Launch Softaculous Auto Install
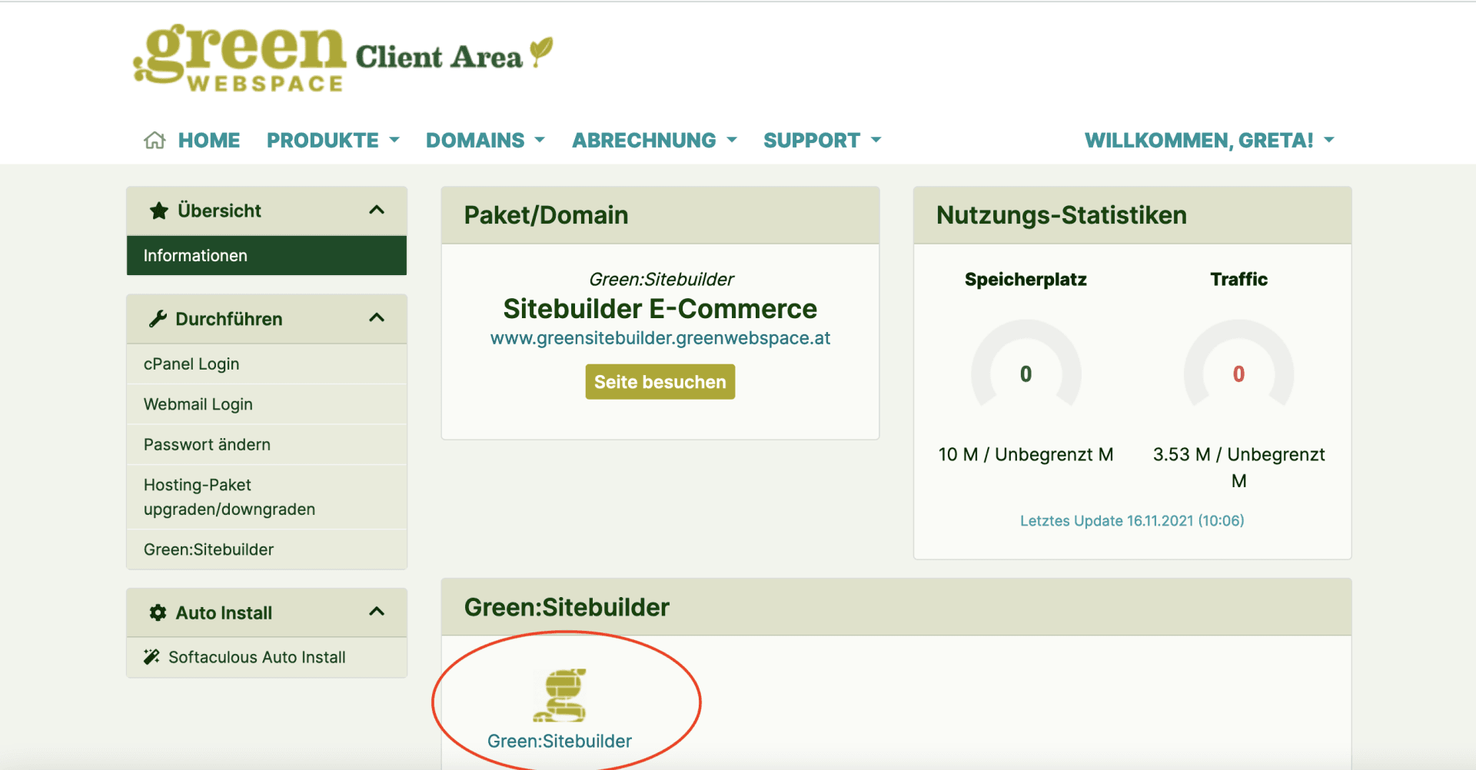Image resolution: width=1476 pixels, height=770 pixels. [267, 657]
